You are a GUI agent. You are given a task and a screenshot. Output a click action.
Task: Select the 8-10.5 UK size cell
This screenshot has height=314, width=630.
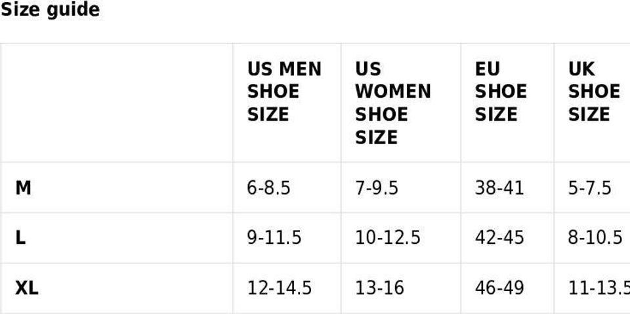(595, 237)
